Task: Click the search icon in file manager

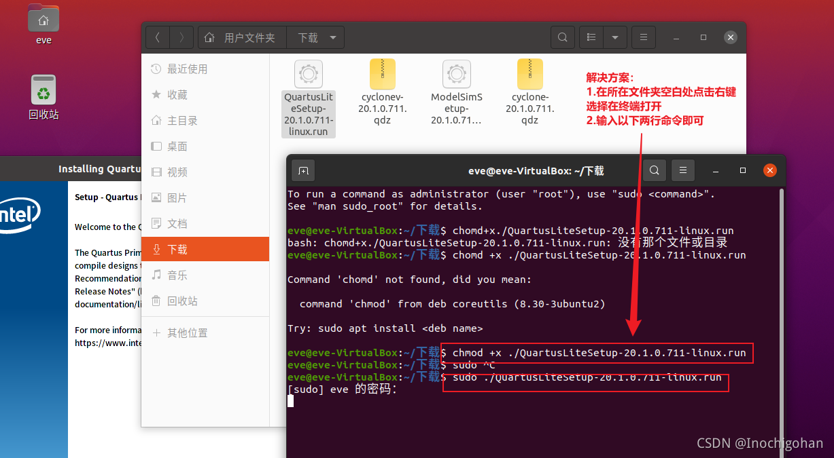Action: [562, 37]
